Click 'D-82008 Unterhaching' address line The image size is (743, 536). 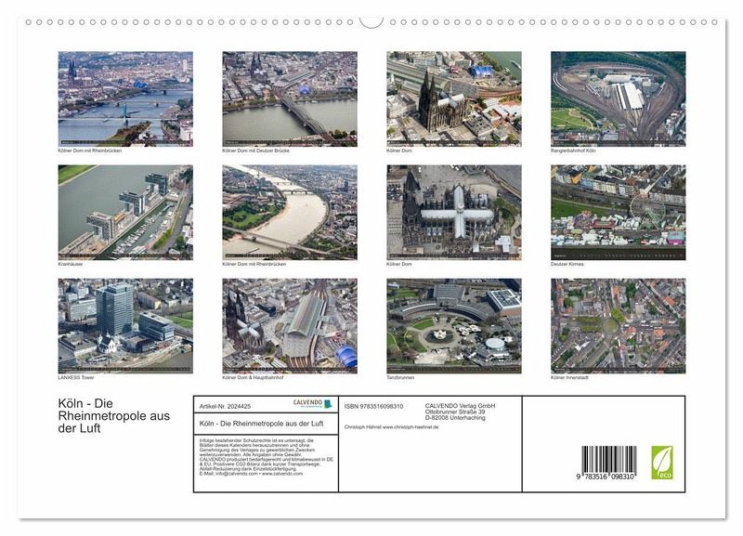point(455,418)
